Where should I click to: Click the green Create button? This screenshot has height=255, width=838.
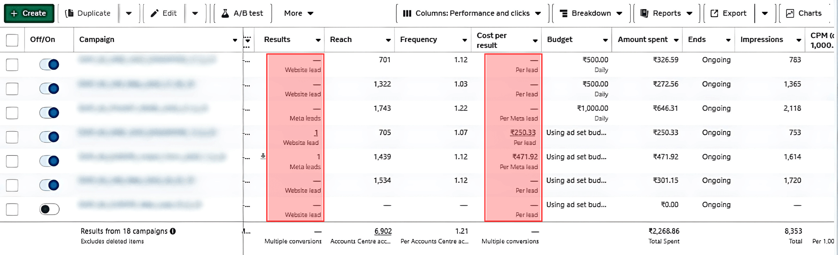coord(29,14)
